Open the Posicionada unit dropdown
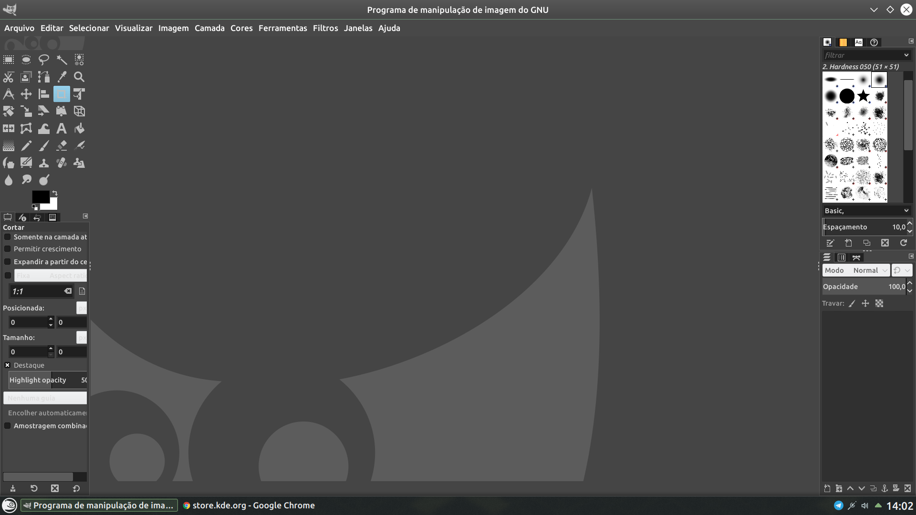Screen dimensions: 916x515 point(82,308)
